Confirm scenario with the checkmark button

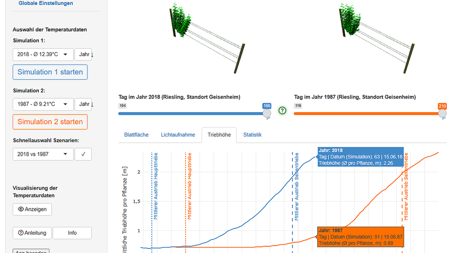[x=83, y=154]
